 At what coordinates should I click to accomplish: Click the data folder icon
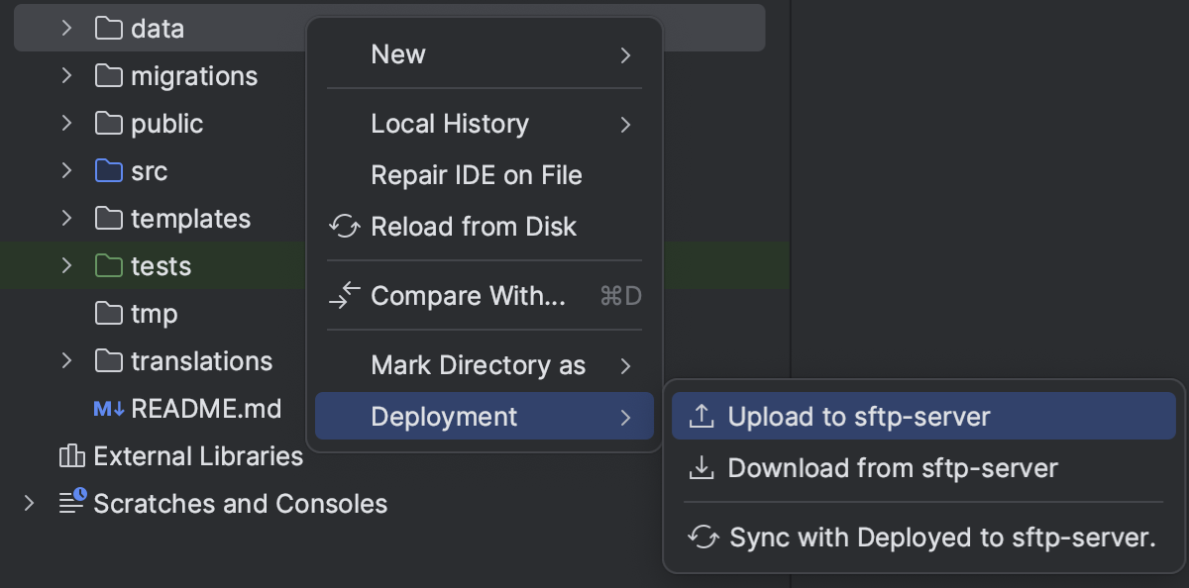click(x=108, y=28)
